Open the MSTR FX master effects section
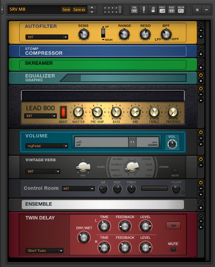This screenshot has width=215, height=267. 181,10
